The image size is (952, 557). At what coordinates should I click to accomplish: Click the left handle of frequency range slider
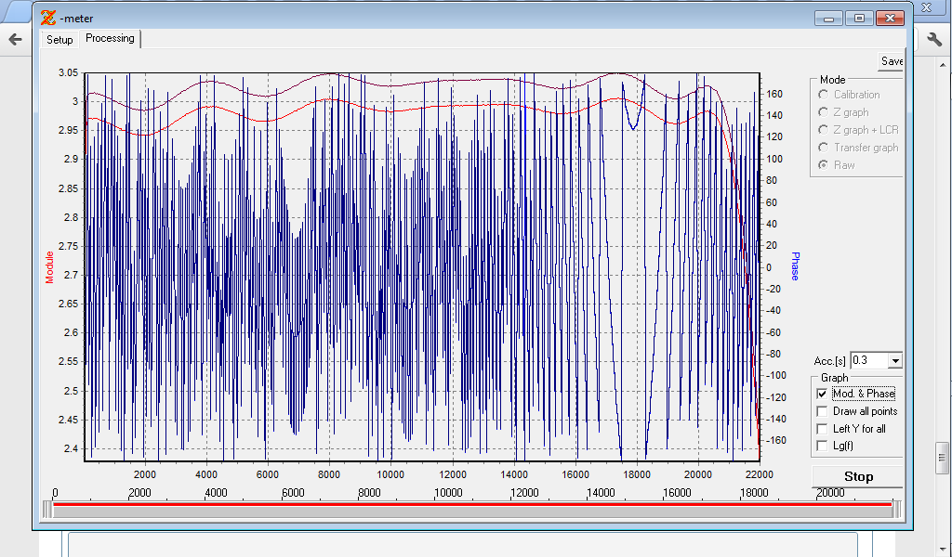[x=47, y=509]
